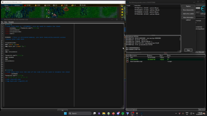Click the Cheat Engine logo icon

203,9
